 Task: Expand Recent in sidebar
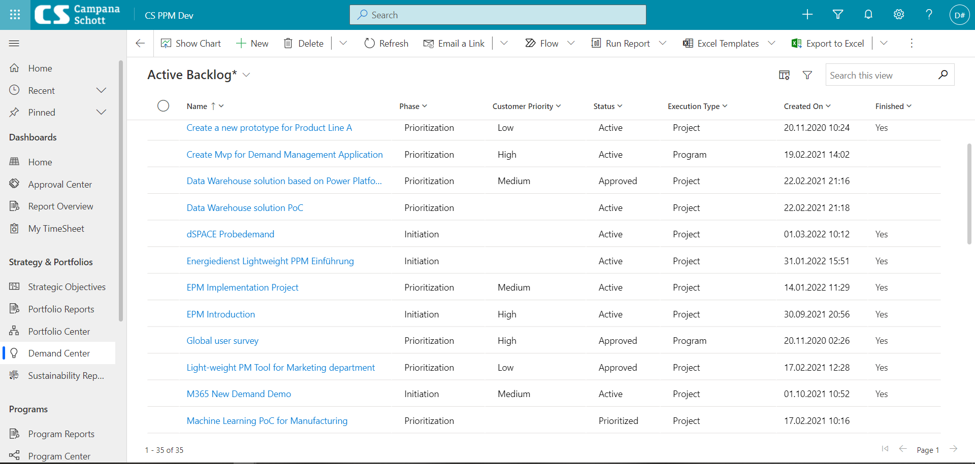pos(102,90)
